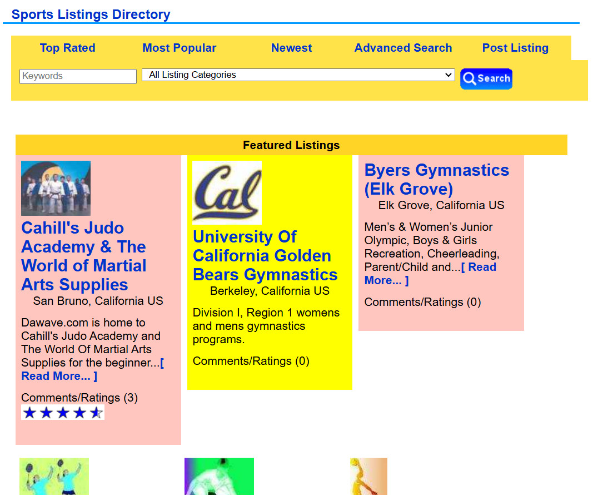
Task: Open the badminton players listing image
Action: click(x=54, y=476)
